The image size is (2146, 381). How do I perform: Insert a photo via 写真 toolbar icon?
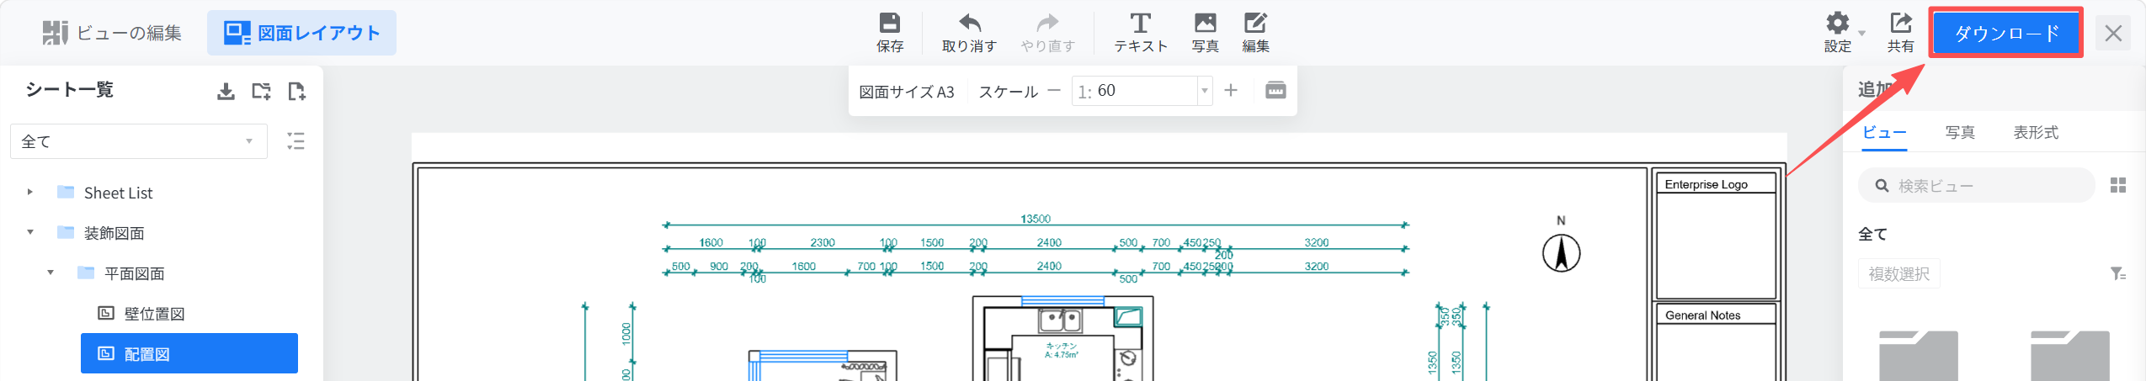(x=1205, y=32)
